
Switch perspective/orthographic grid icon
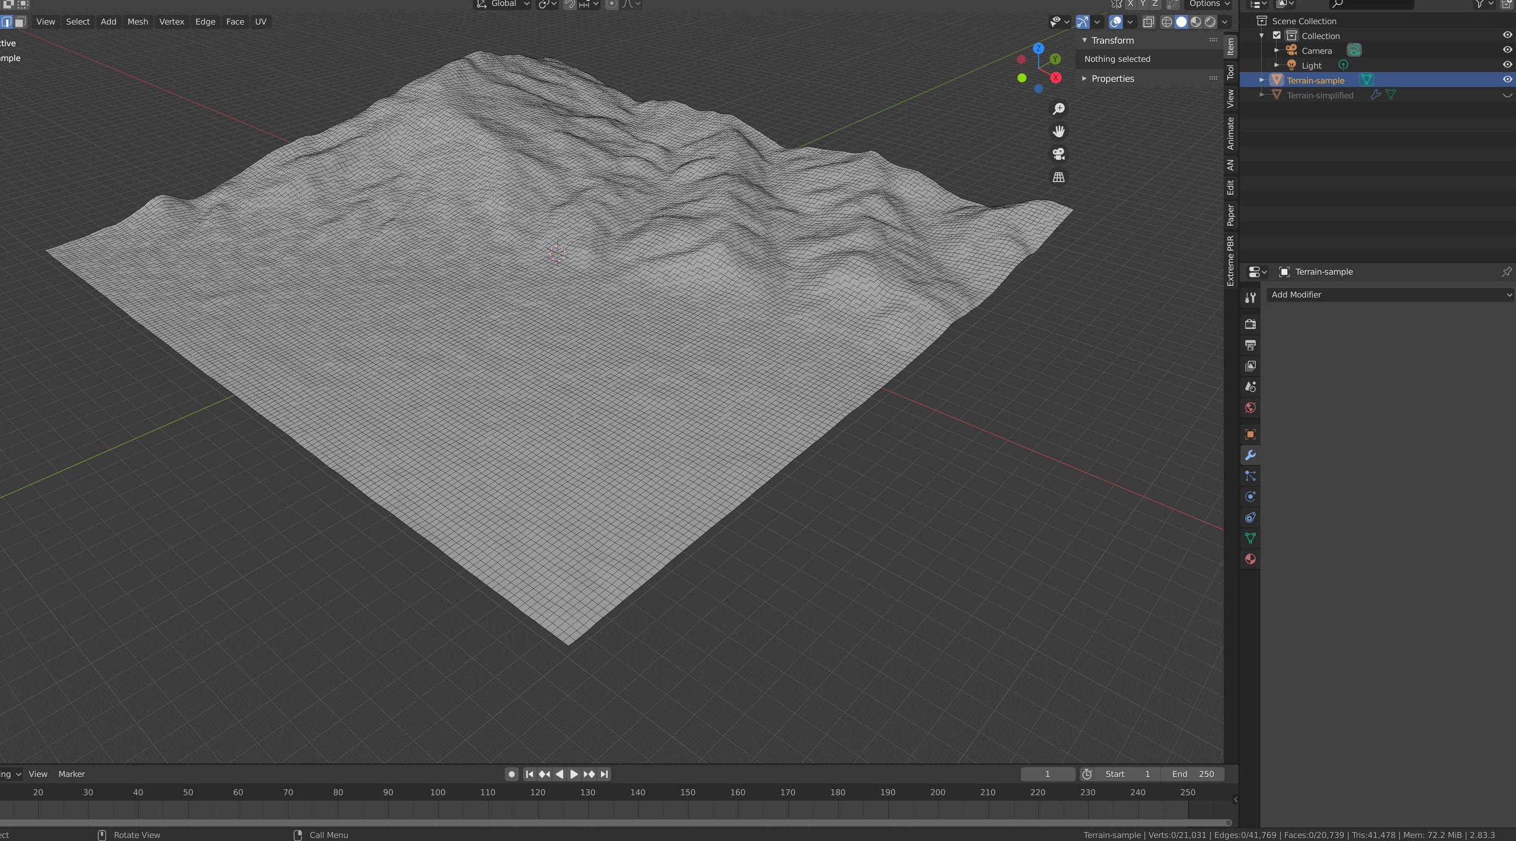click(1058, 177)
